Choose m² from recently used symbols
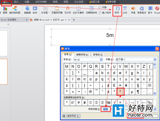160x121 pixels. 73,102
